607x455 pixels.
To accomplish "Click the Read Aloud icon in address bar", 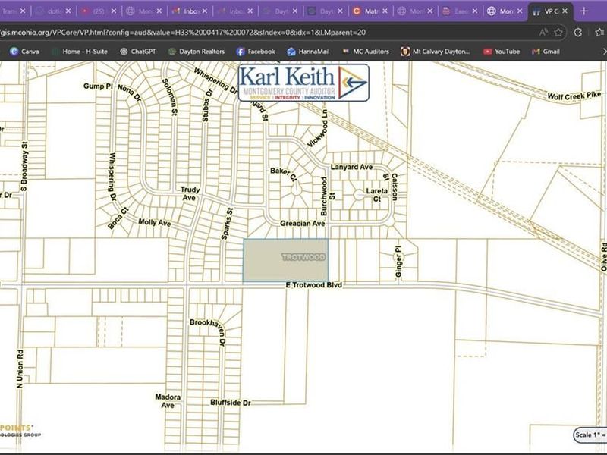I will pos(544,33).
